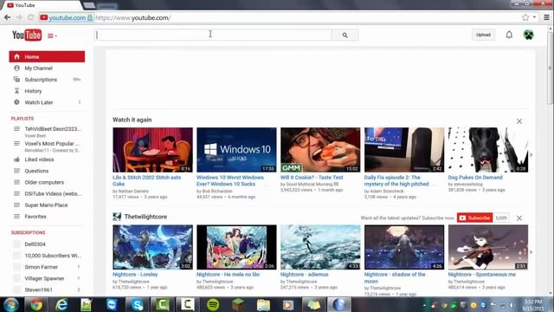The image size is (554, 312).
Task: Open Skype from the taskbar
Action: [x=138, y=304]
